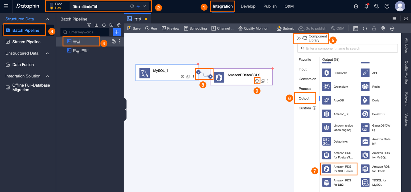The image size is (411, 192).
Task: Open the Attributes side panel
Action: [406, 45]
